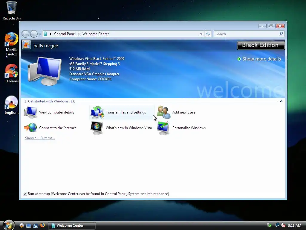Click the 'balls mcgee' user name text
This screenshot has width=306, height=230.
point(46,46)
